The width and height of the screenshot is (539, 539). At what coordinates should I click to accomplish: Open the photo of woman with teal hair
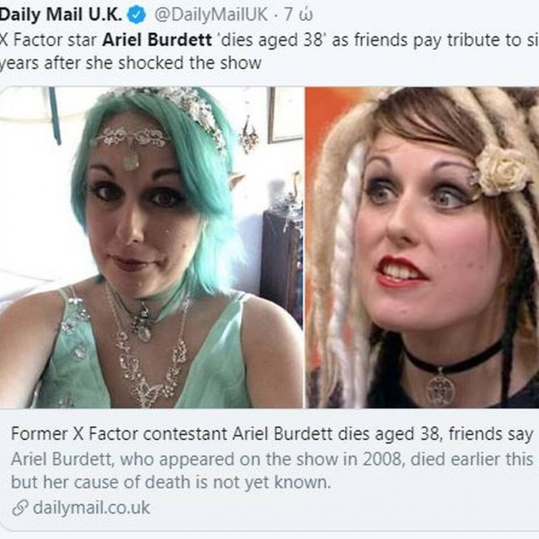[x=152, y=248]
